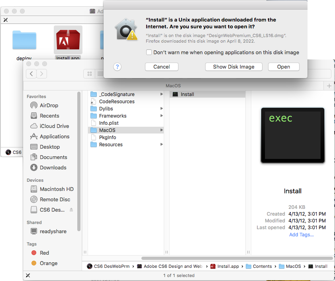This screenshot has width=335, height=281.
Task: Click CS6 DesWebPrm in the path bar
Action: pyautogui.click(x=108, y=266)
